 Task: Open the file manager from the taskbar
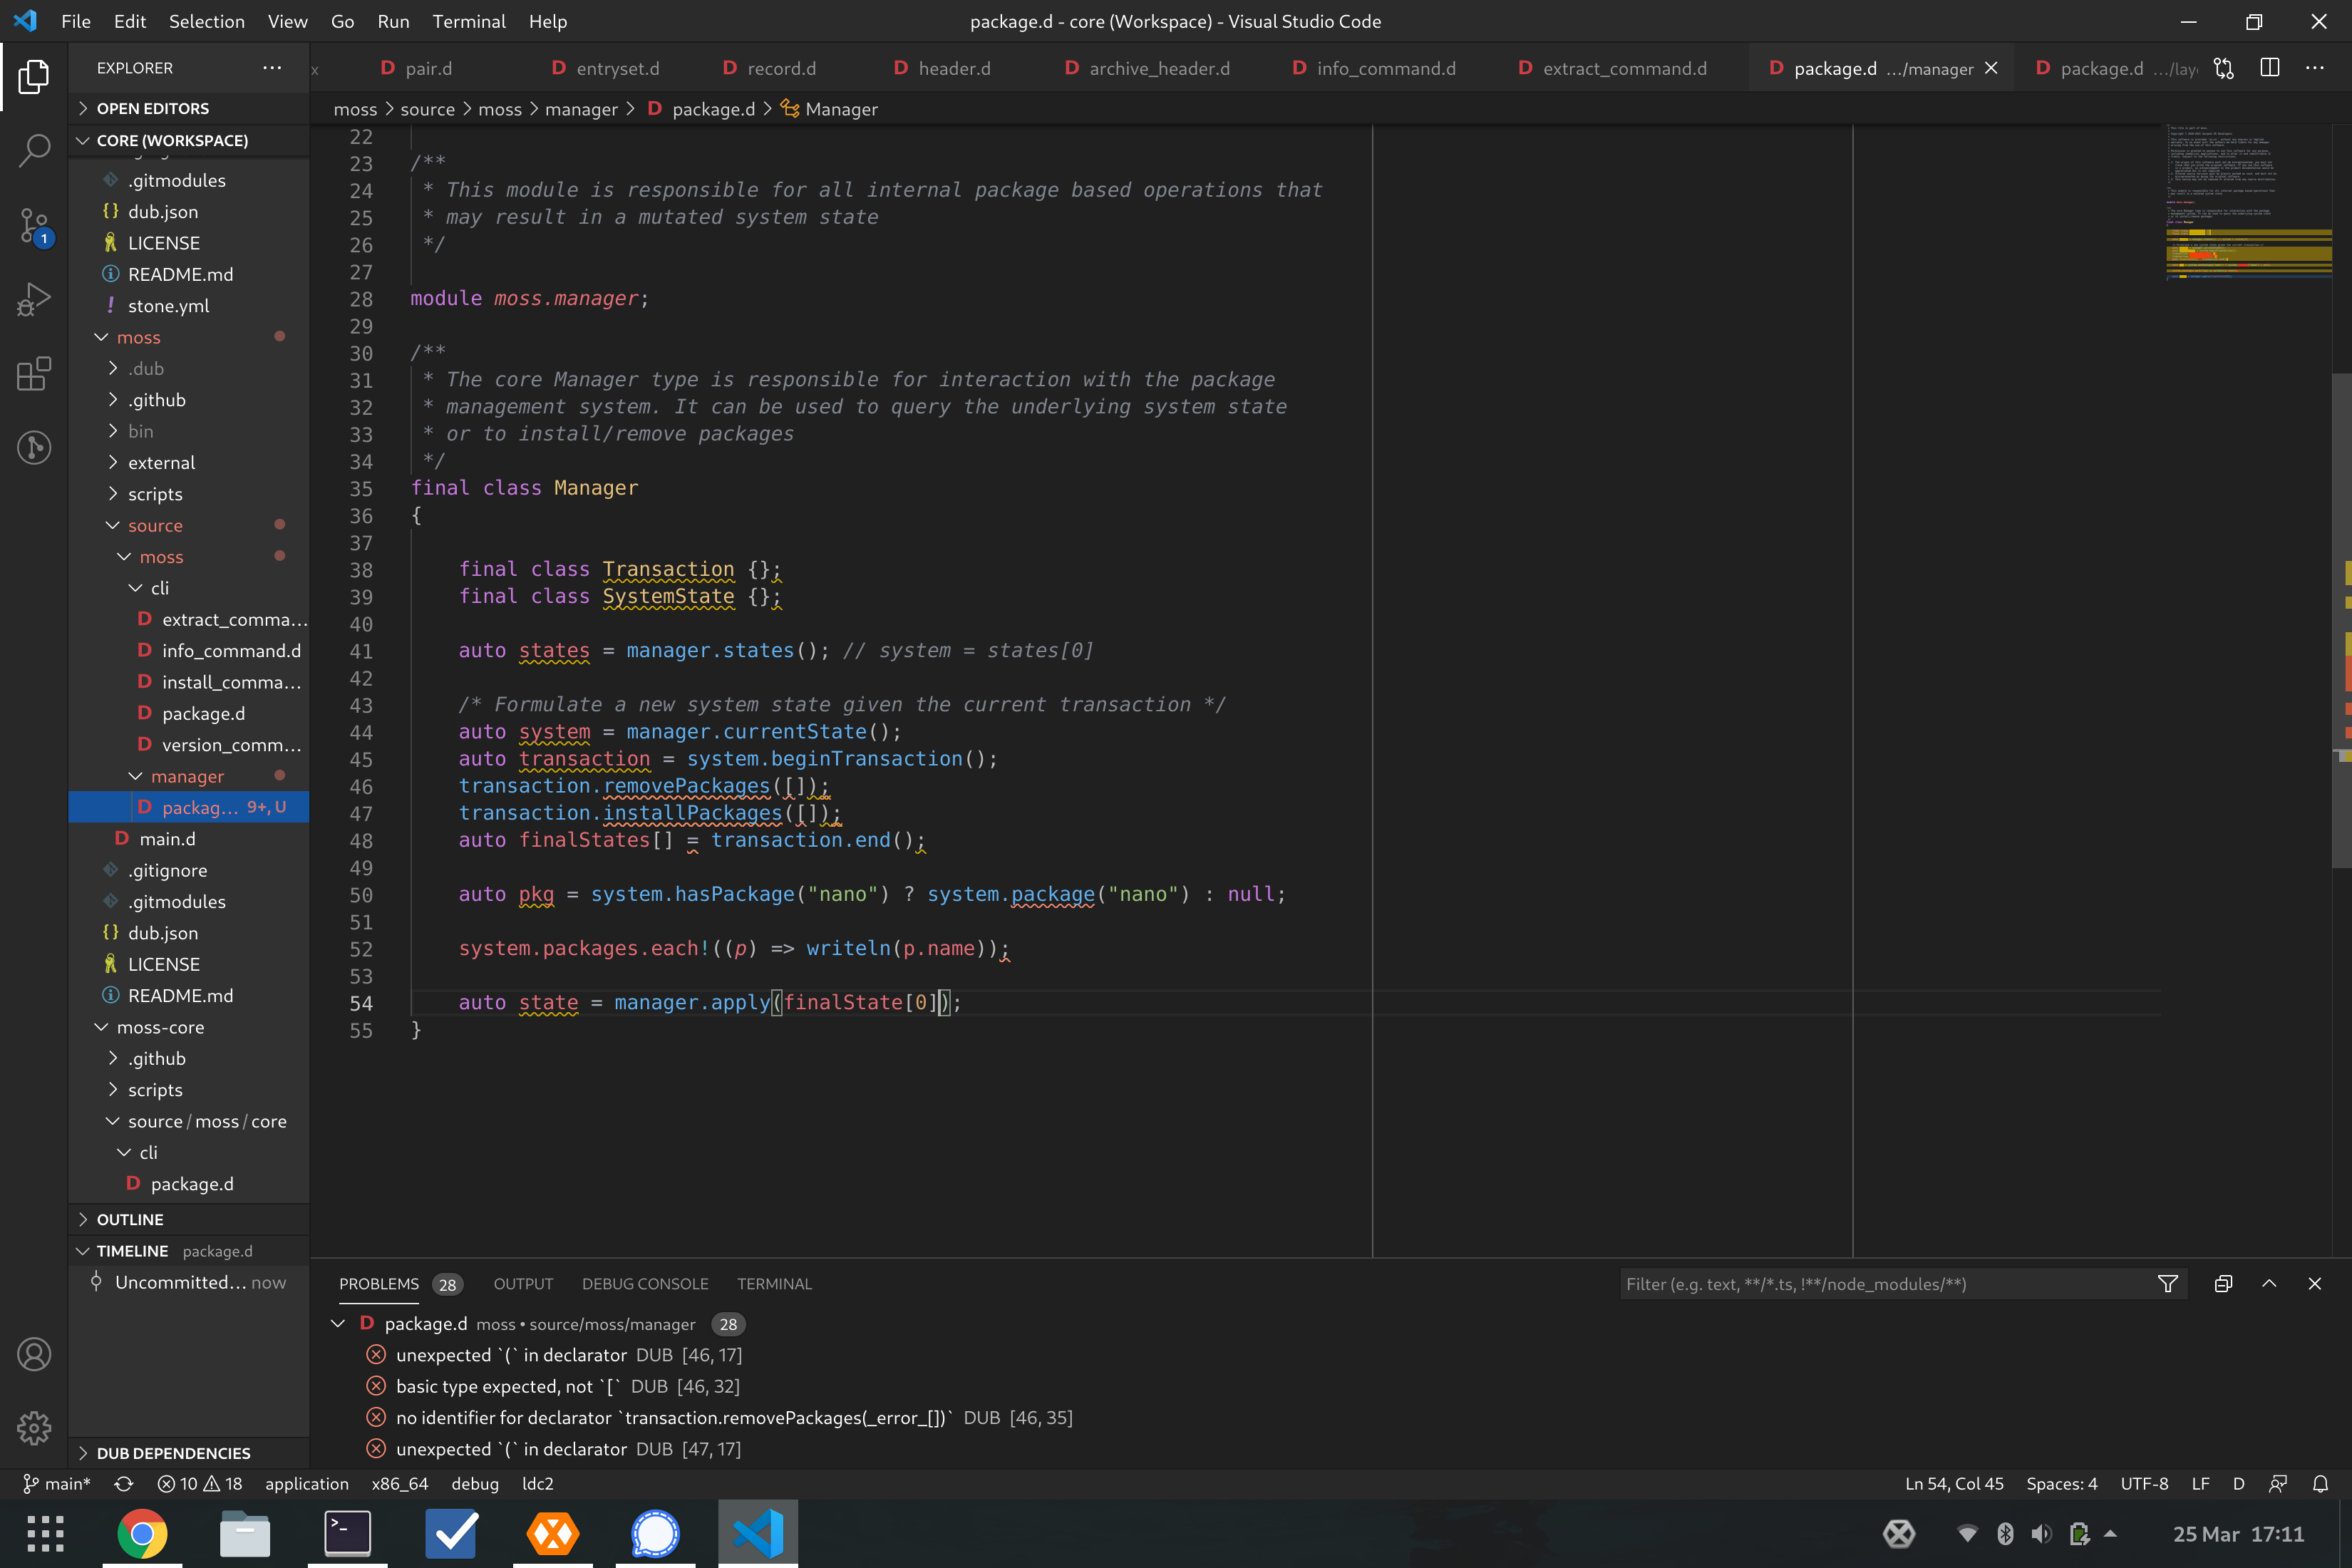tap(245, 1534)
